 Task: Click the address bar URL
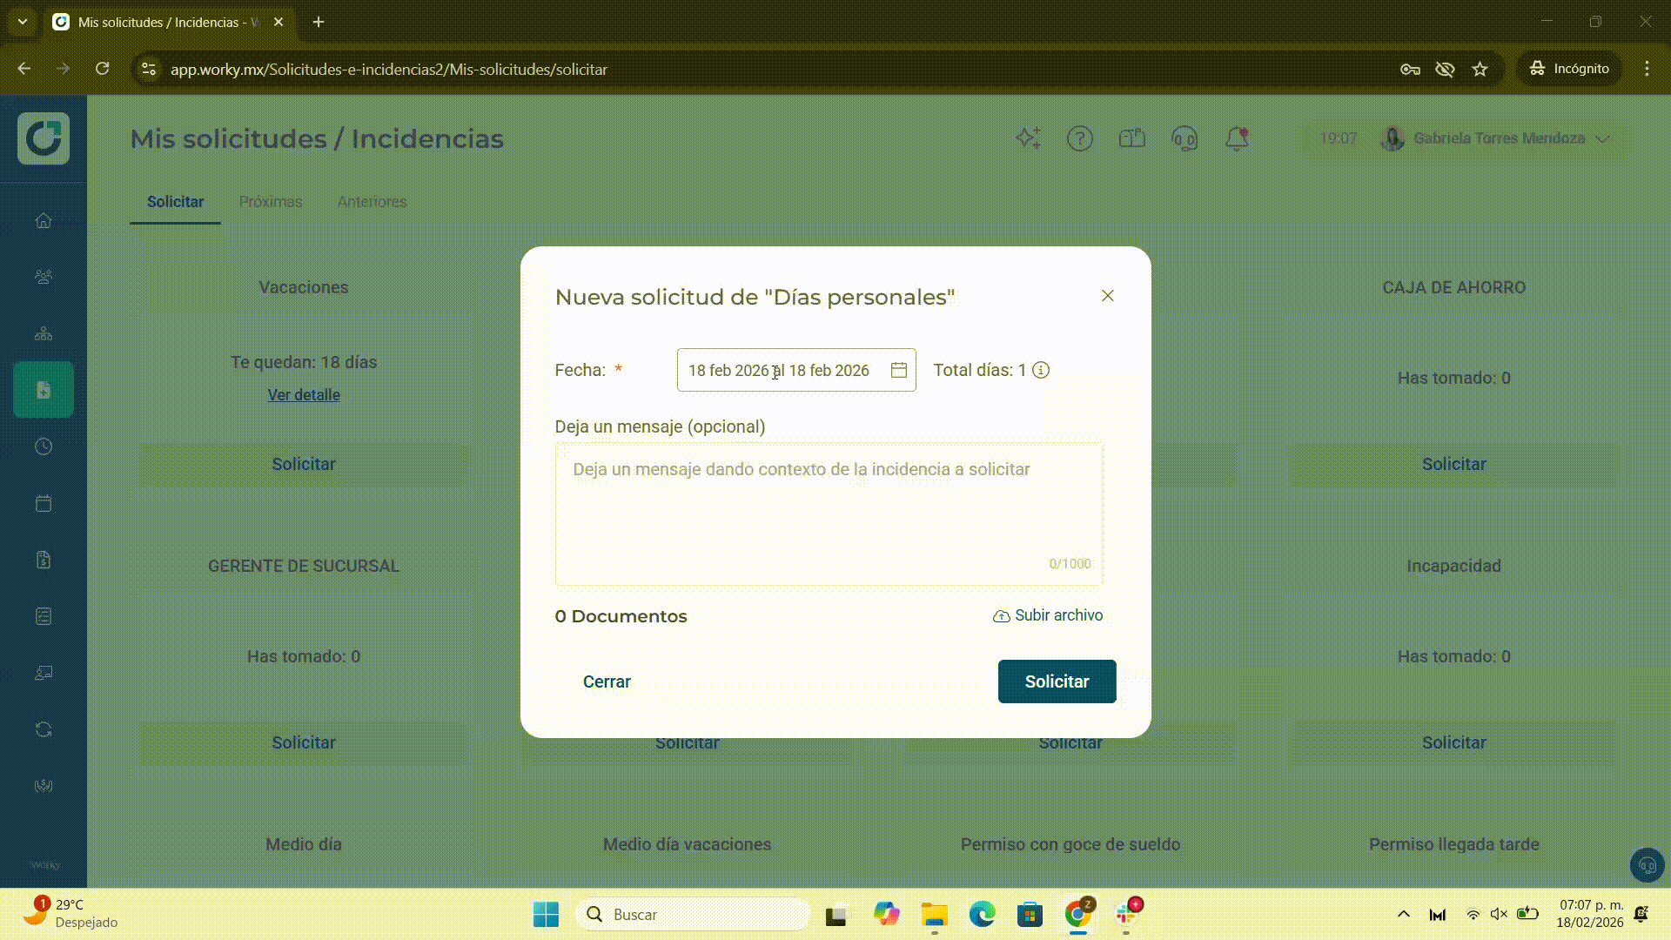point(389,69)
